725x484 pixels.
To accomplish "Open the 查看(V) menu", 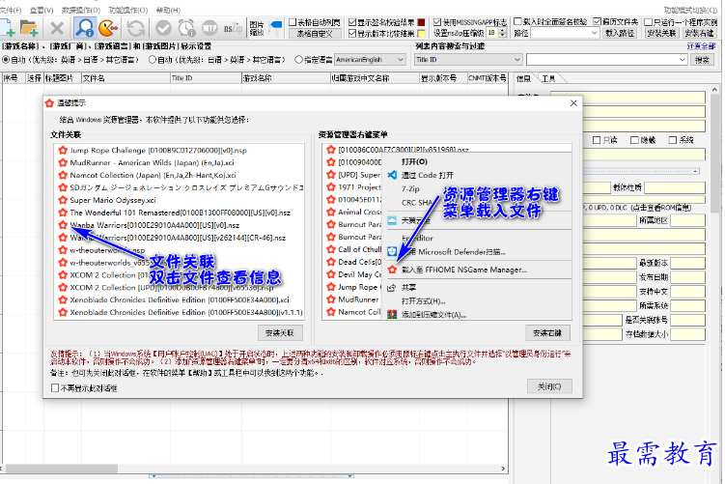I will pos(42,11).
